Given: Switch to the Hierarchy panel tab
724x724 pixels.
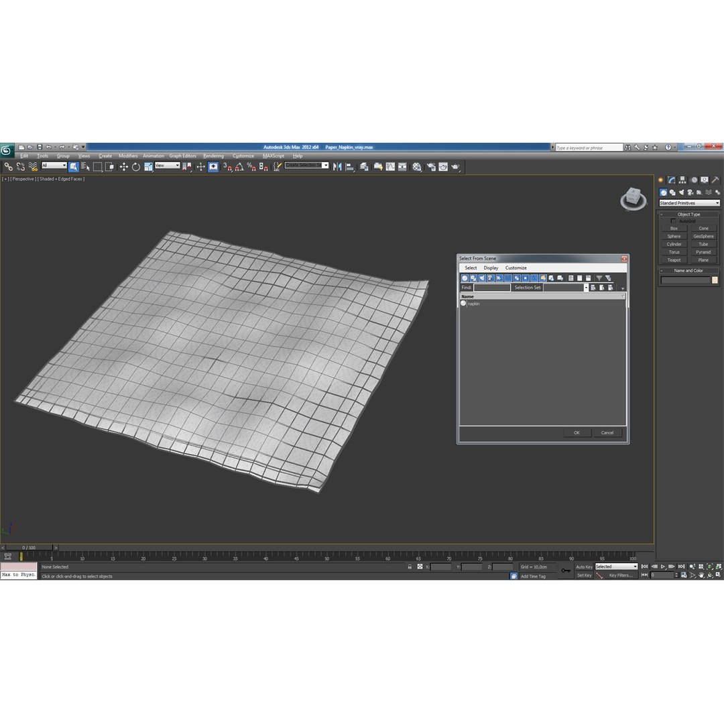Looking at the screenshot, I should (682, 180).
